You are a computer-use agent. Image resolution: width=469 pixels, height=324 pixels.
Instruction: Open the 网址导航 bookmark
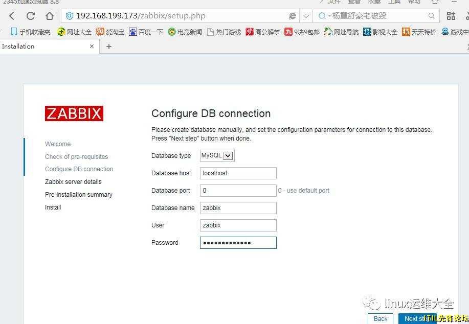[x=341, y=32]
